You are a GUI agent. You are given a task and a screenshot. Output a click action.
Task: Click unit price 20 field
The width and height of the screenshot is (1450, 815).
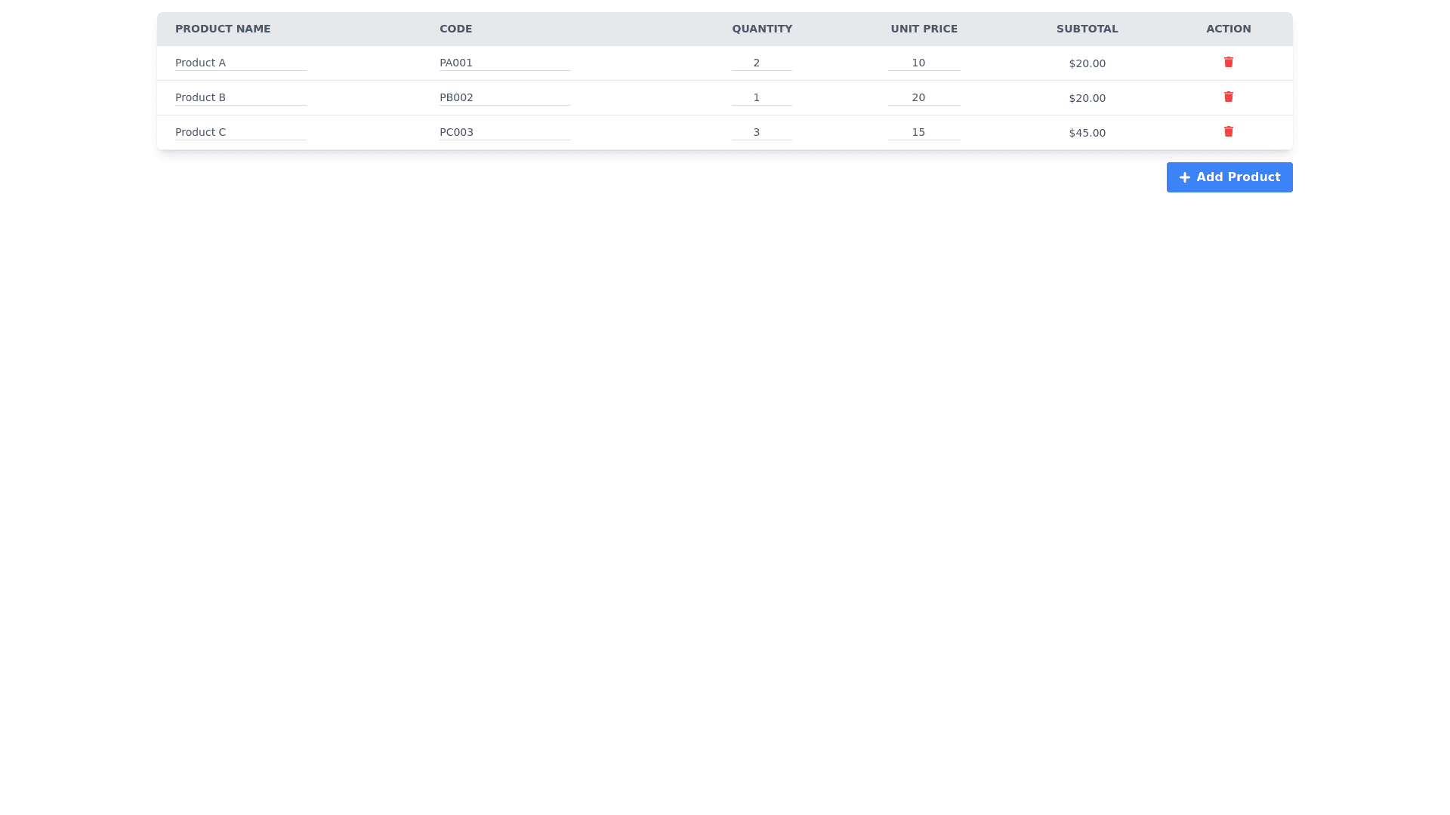click(924, 97)
